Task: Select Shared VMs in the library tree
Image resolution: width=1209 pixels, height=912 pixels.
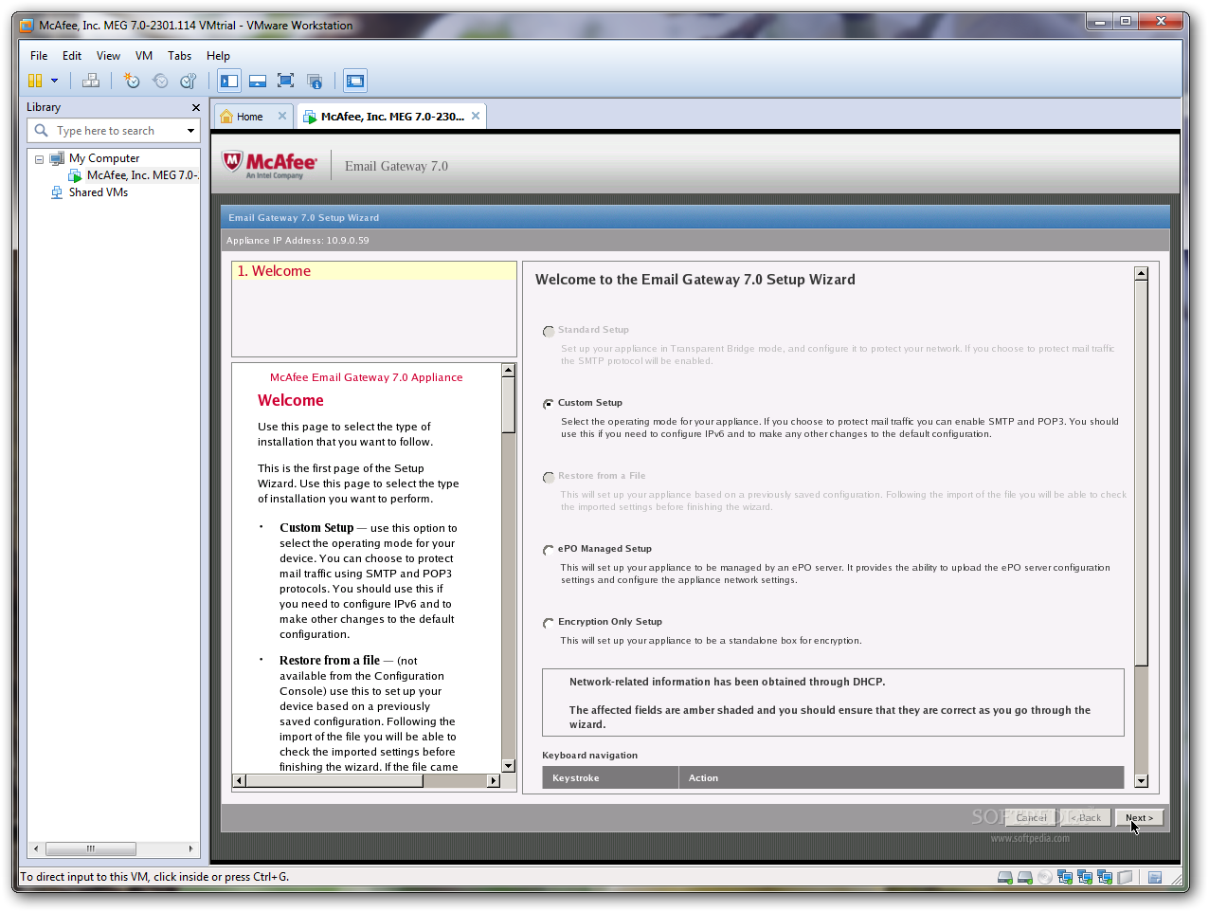Action: 98,192
